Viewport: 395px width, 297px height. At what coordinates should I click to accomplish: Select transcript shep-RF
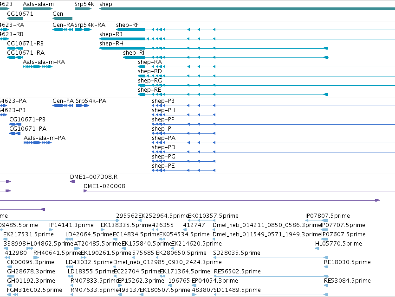pos(127,25)
